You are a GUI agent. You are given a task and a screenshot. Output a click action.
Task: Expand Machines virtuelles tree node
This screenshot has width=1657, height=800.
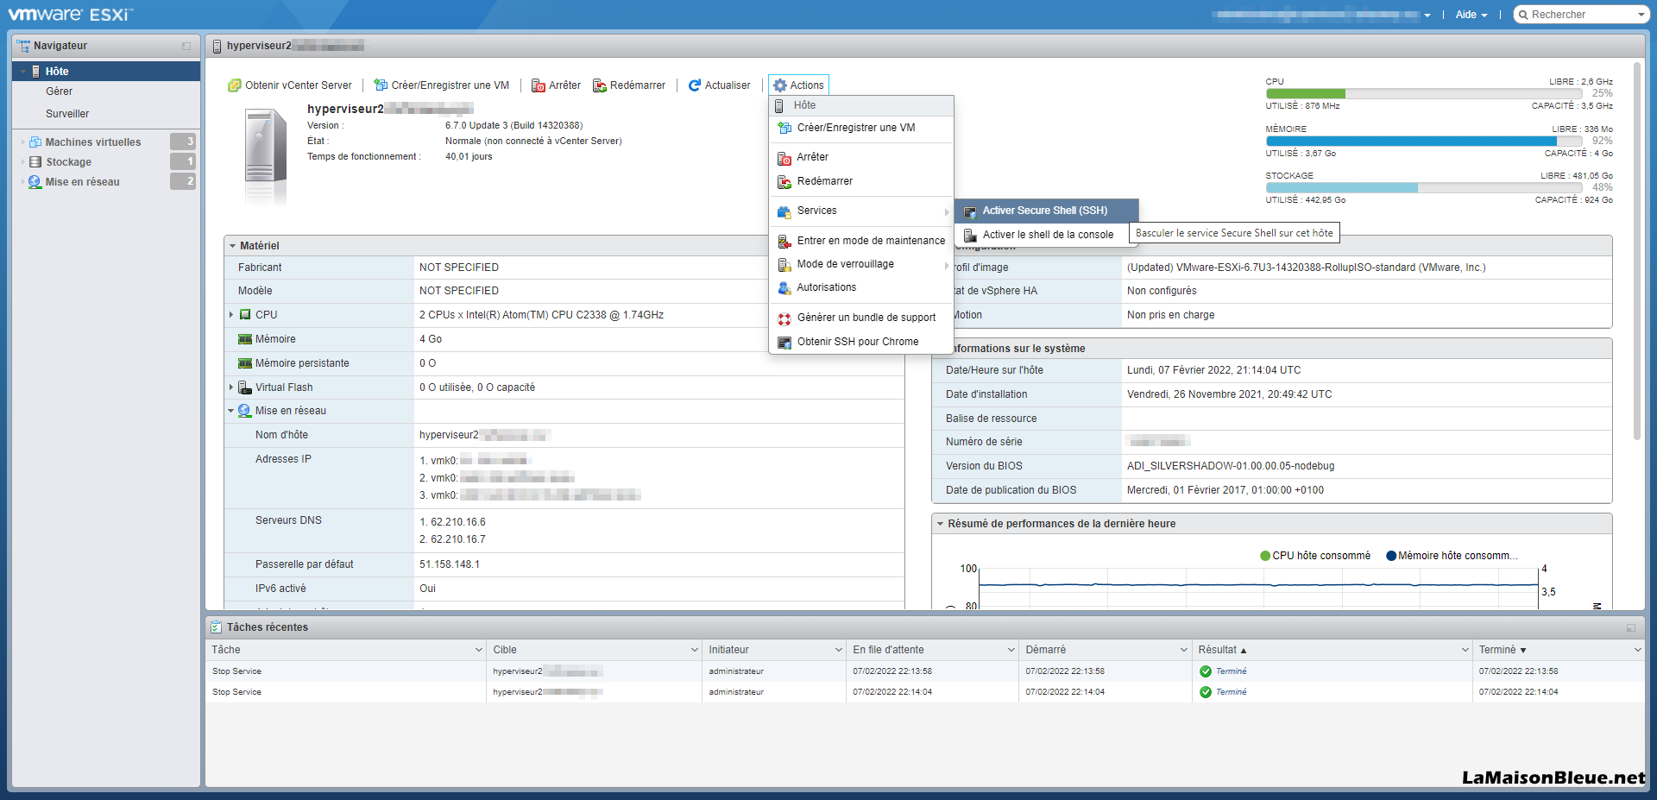tap(22, 142)
